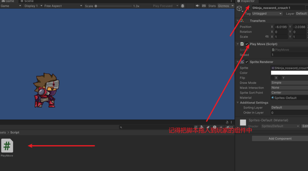Open the Layer Default dropdown
Screen dimensions: 308x171
302,14
